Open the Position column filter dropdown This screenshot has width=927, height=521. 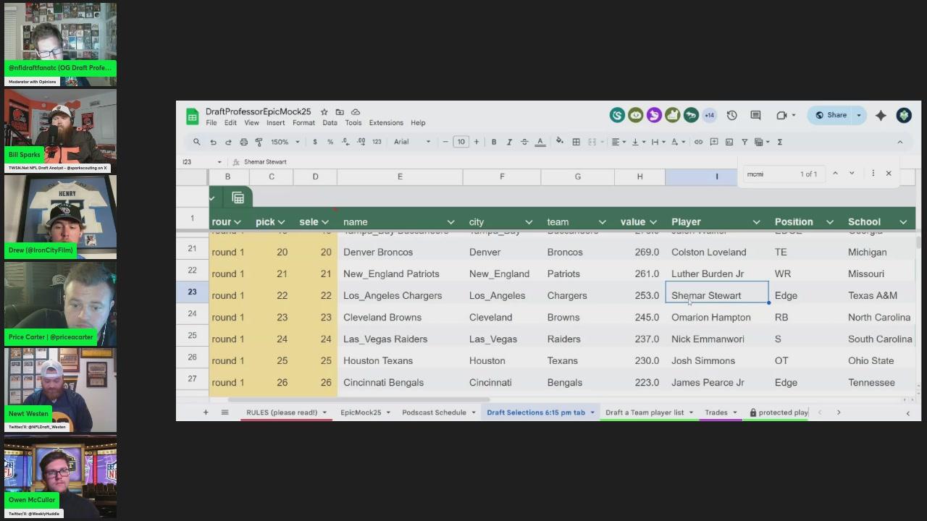tap(829, 222)
